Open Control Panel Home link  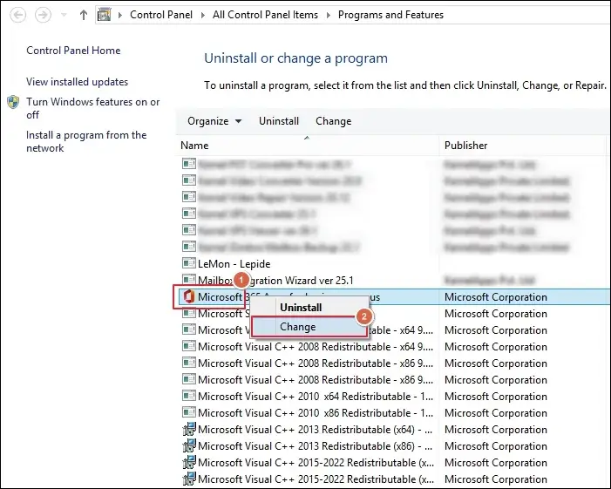[73, 51]
